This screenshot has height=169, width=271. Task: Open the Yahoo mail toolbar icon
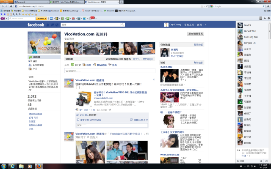pos(51,18)
